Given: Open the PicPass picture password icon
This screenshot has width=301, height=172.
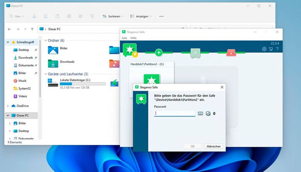Looking at the screenshot, I should pos(208,113).
